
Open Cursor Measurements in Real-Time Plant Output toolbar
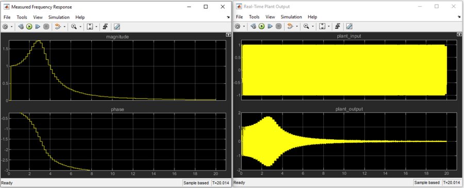pos(349,27)
